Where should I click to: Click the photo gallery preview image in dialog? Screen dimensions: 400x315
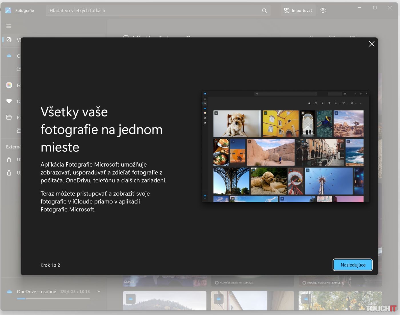[x=285, y=146]
